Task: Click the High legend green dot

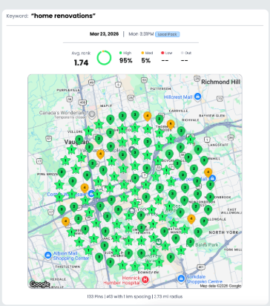Action: 121,53
